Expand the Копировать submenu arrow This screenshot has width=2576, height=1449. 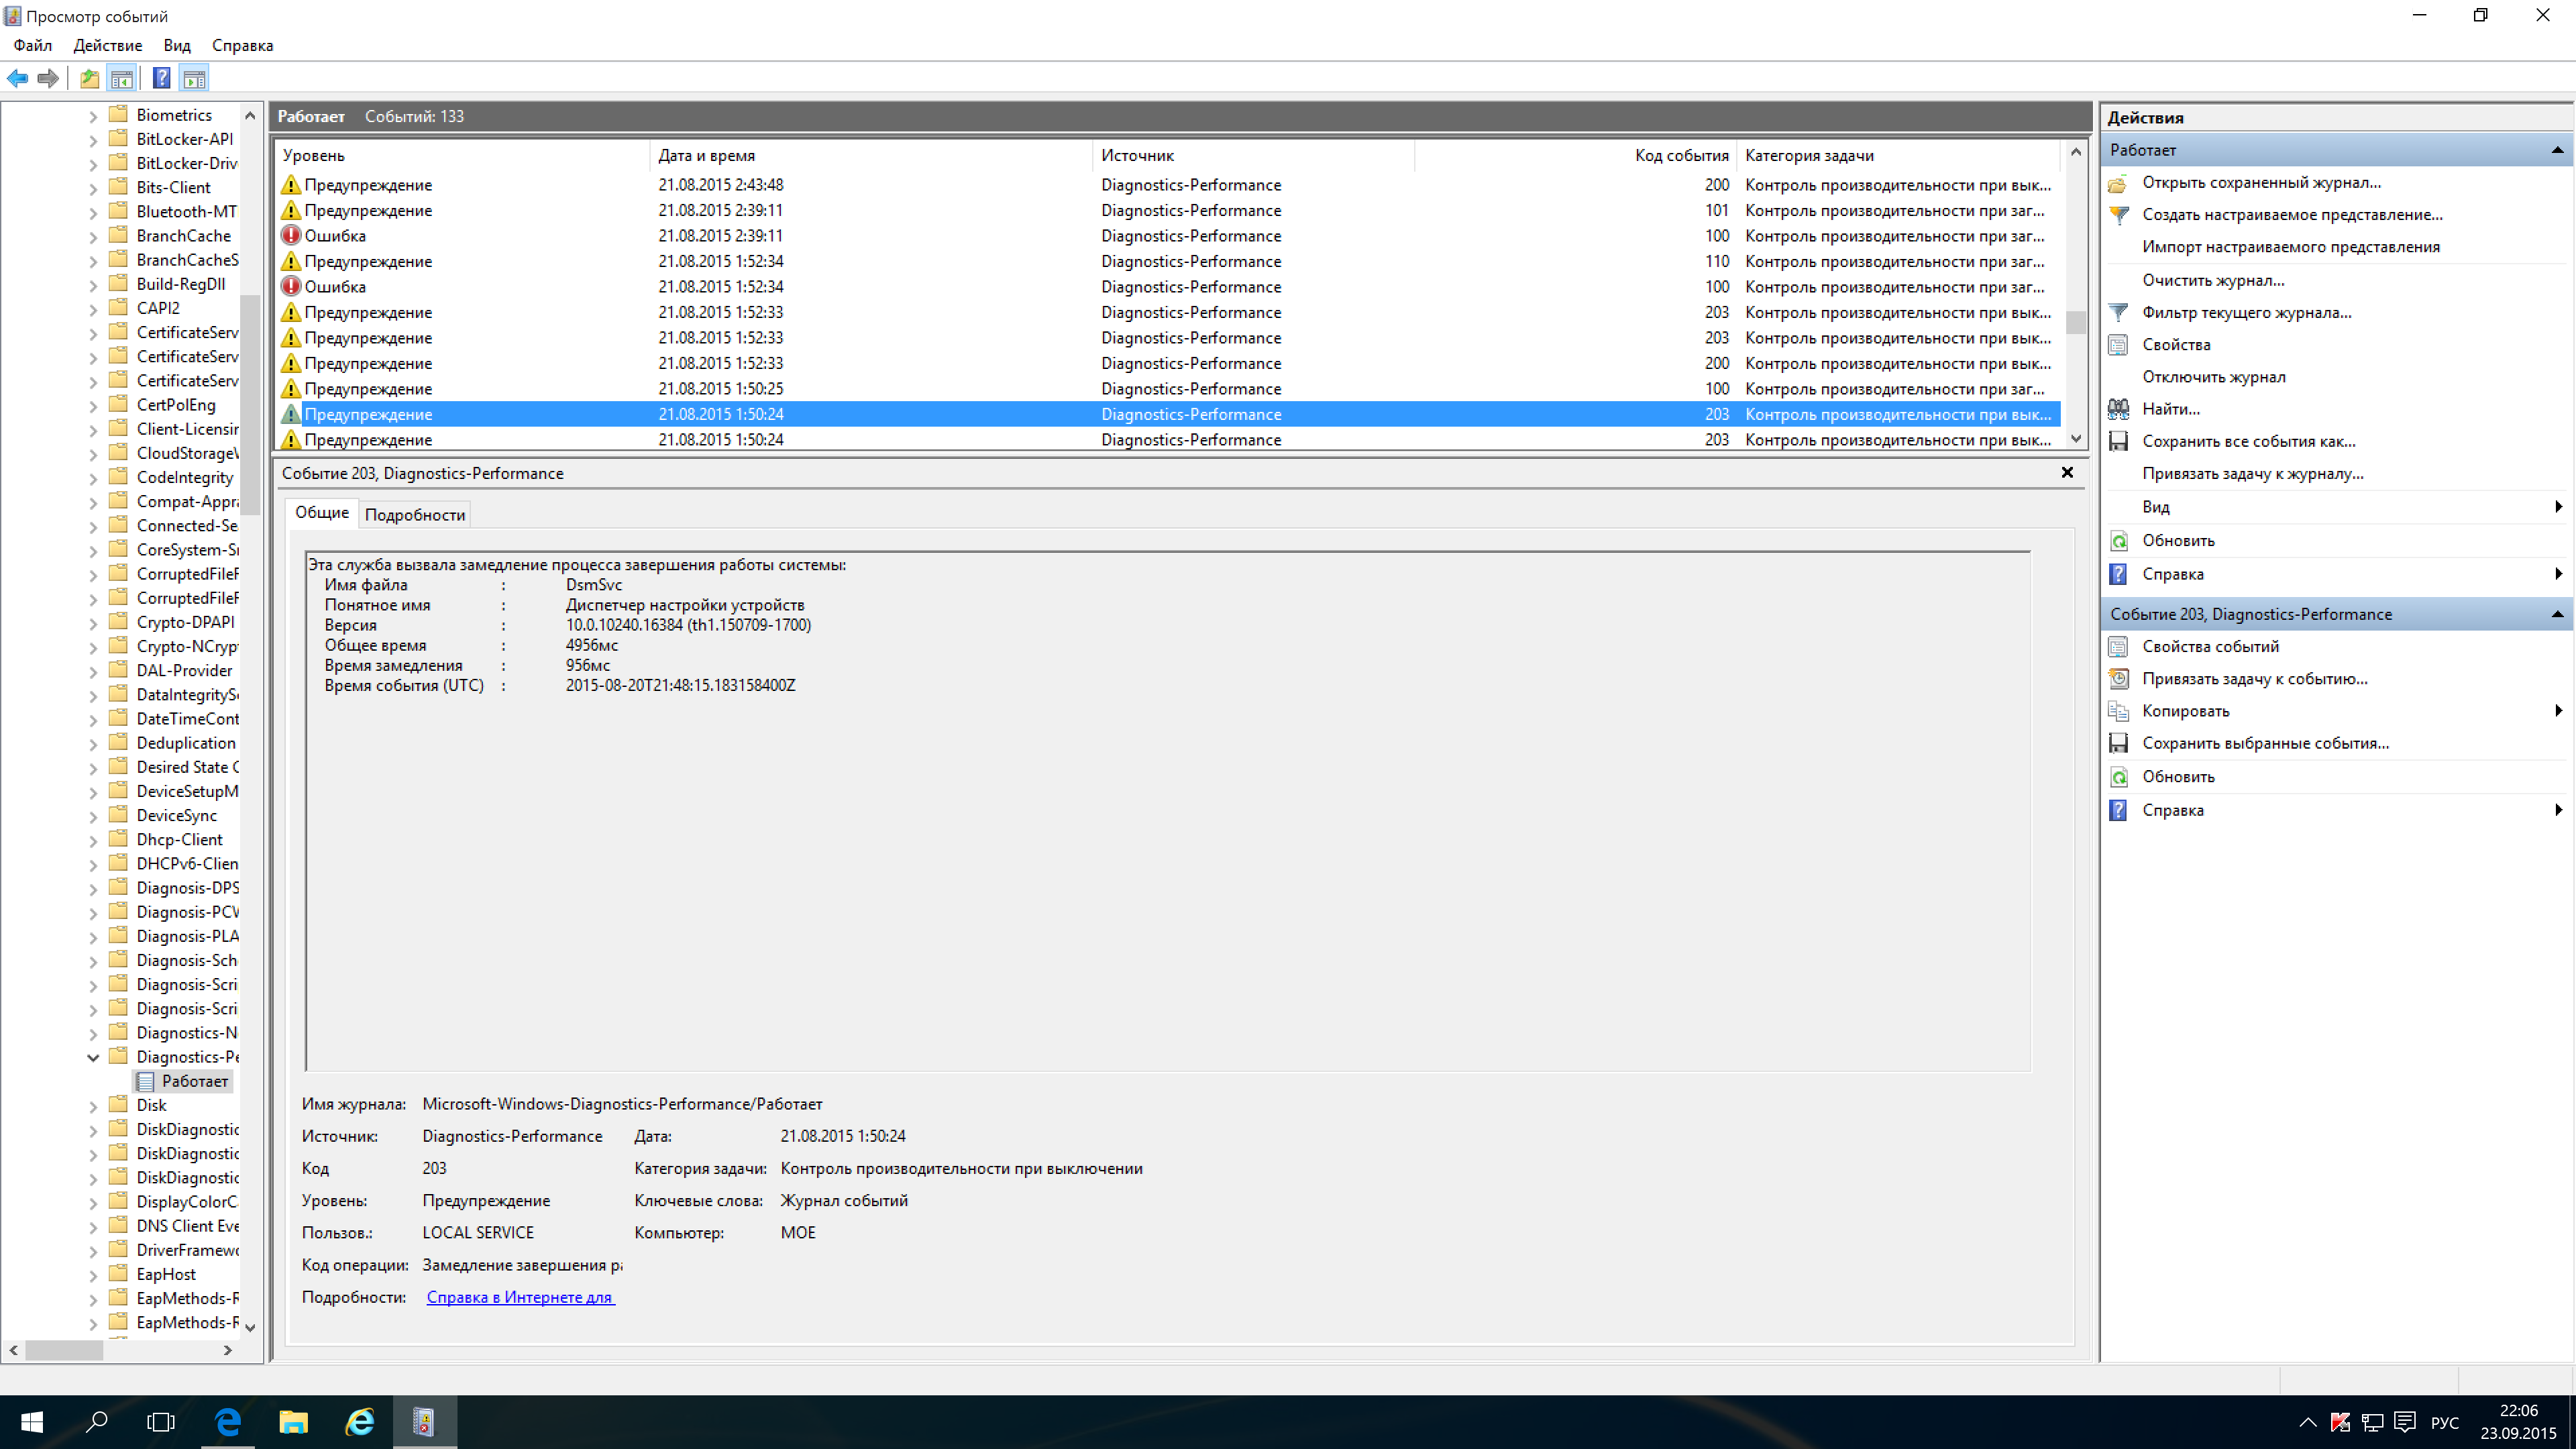[2557, 711]
